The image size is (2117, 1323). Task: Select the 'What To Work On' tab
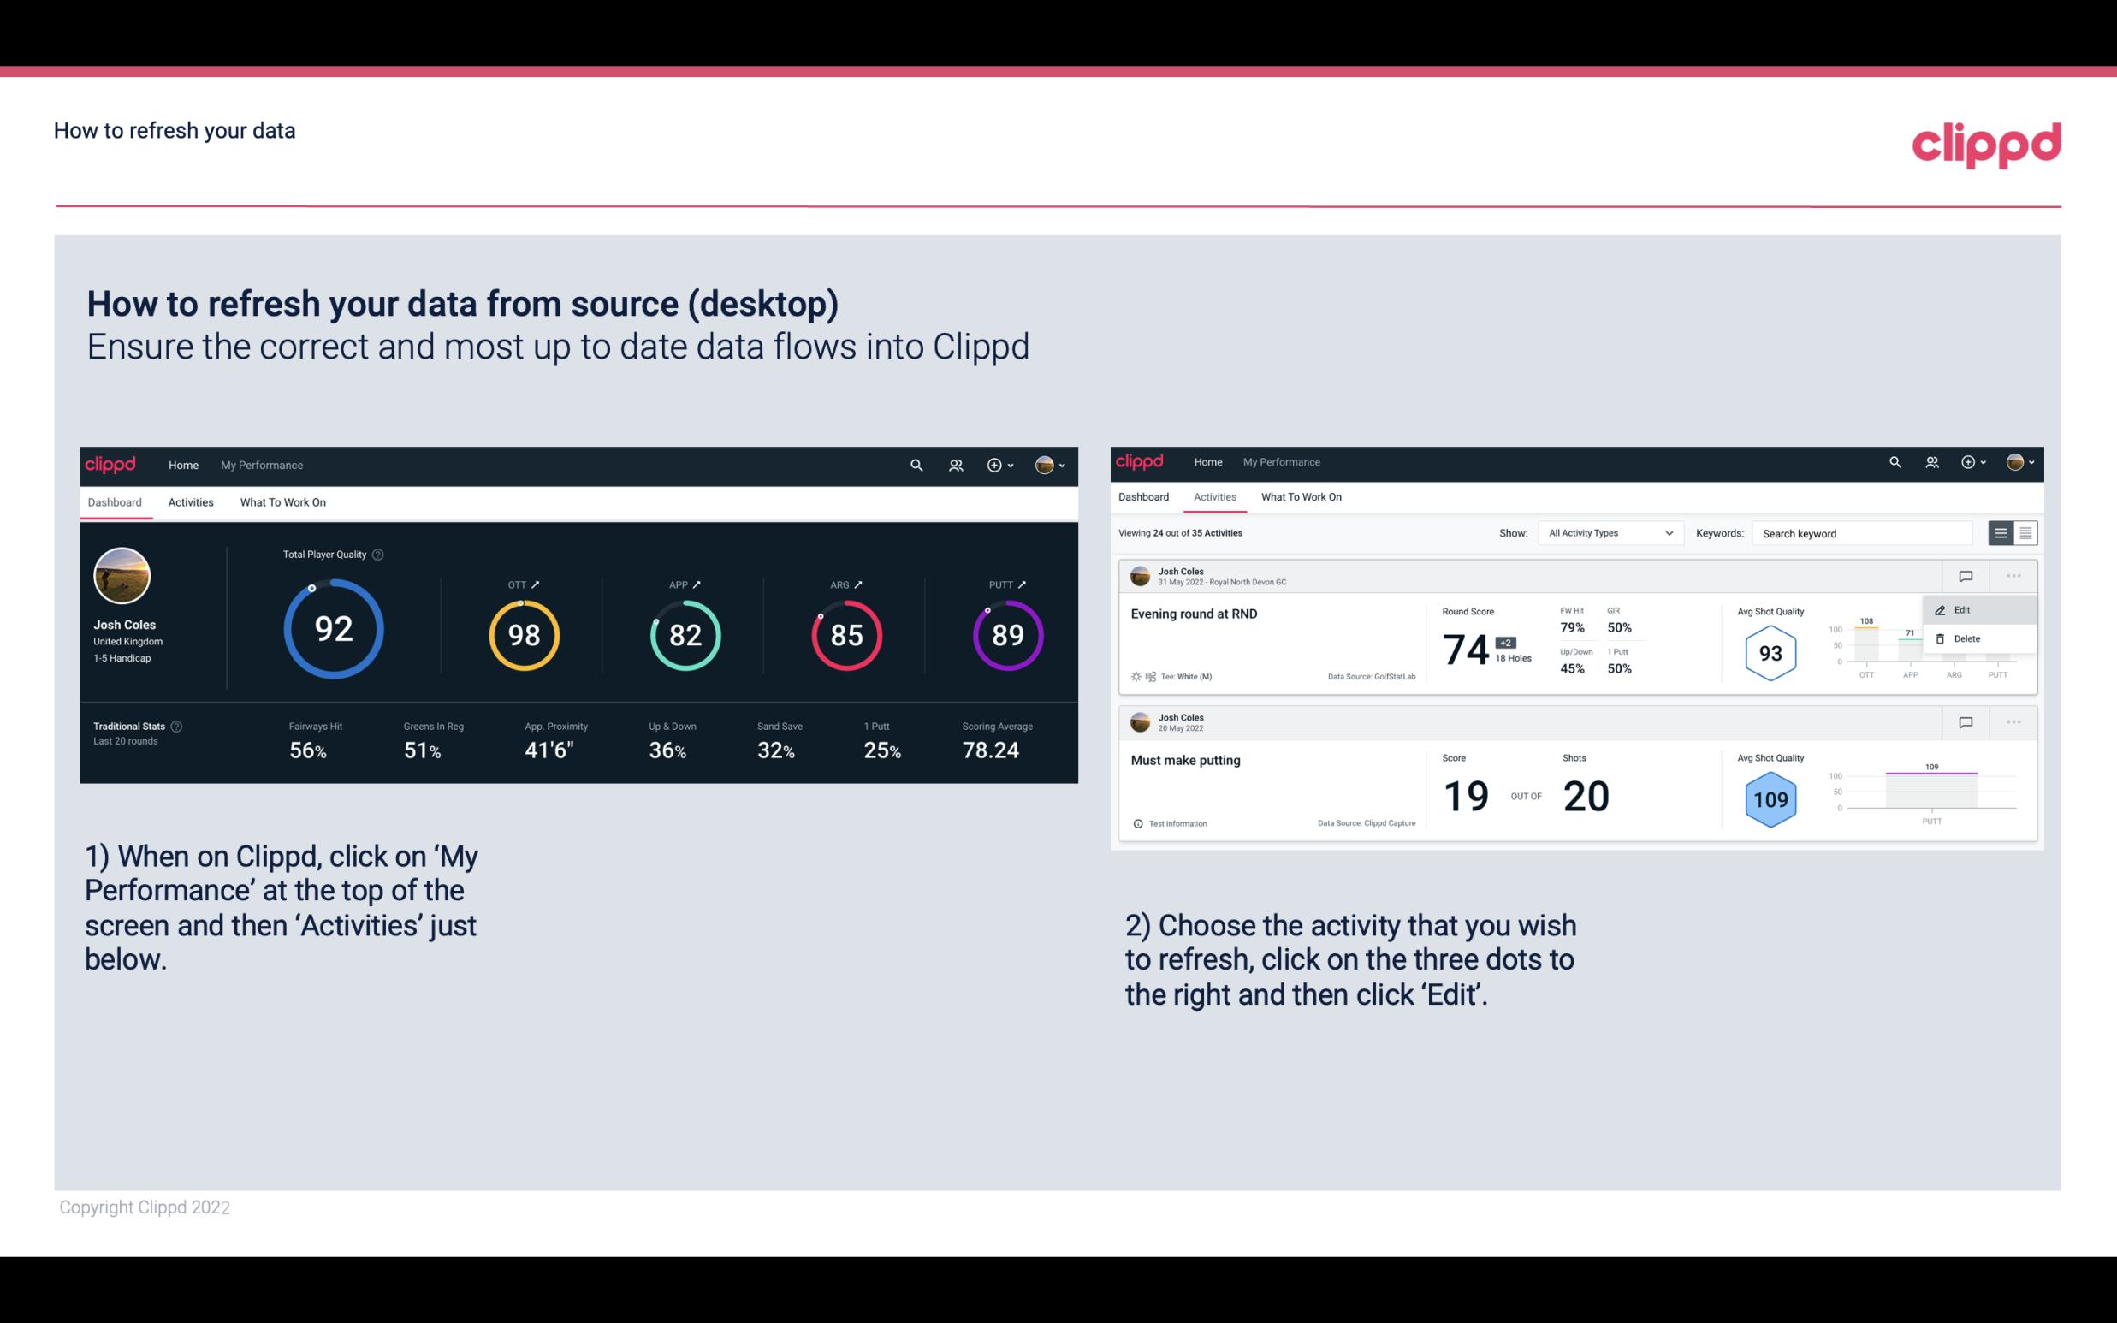[x=282, y=501]
